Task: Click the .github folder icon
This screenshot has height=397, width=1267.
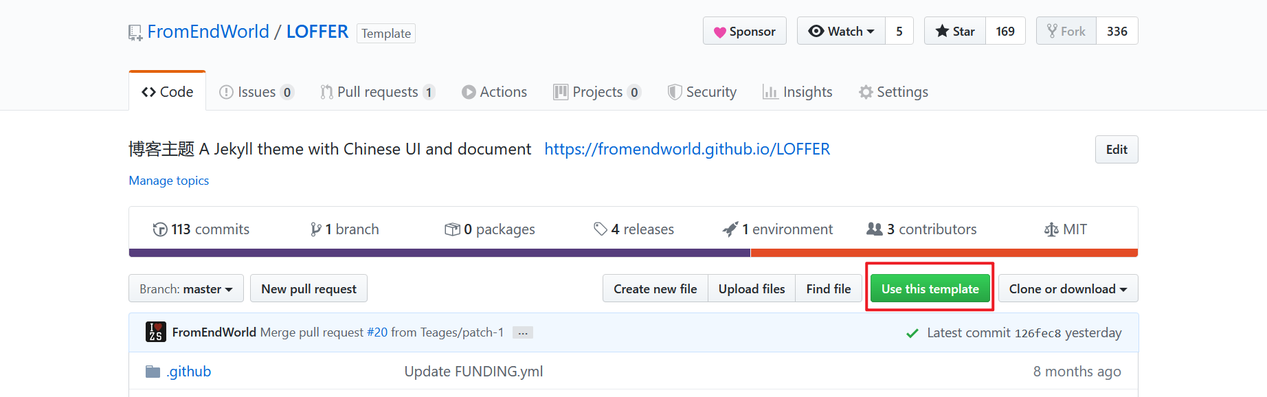Action: click(153, 372)
